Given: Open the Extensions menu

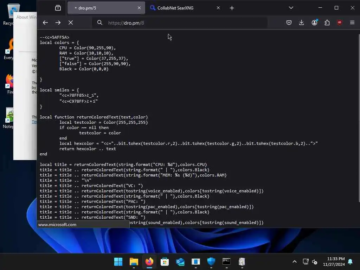Looking at the screenshot, I should (327, 22).
